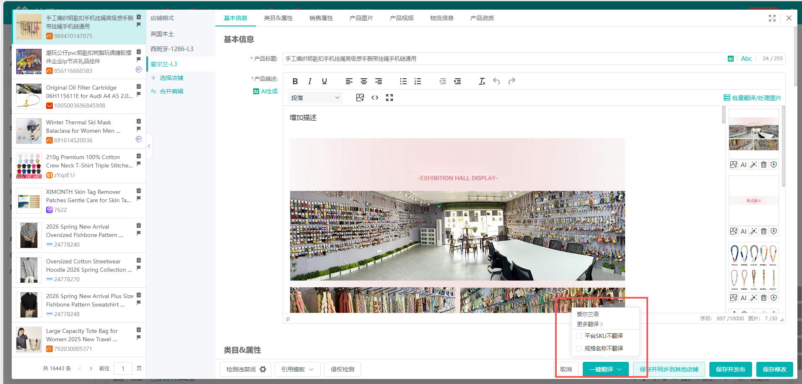The image size is (802, 384).
Task: Click the AI icon in title field
Action: coord(731,59)
